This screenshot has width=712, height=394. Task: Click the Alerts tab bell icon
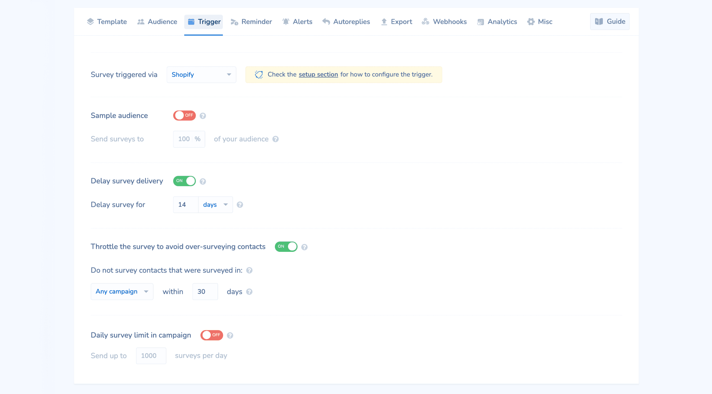(x=286, y=21)
